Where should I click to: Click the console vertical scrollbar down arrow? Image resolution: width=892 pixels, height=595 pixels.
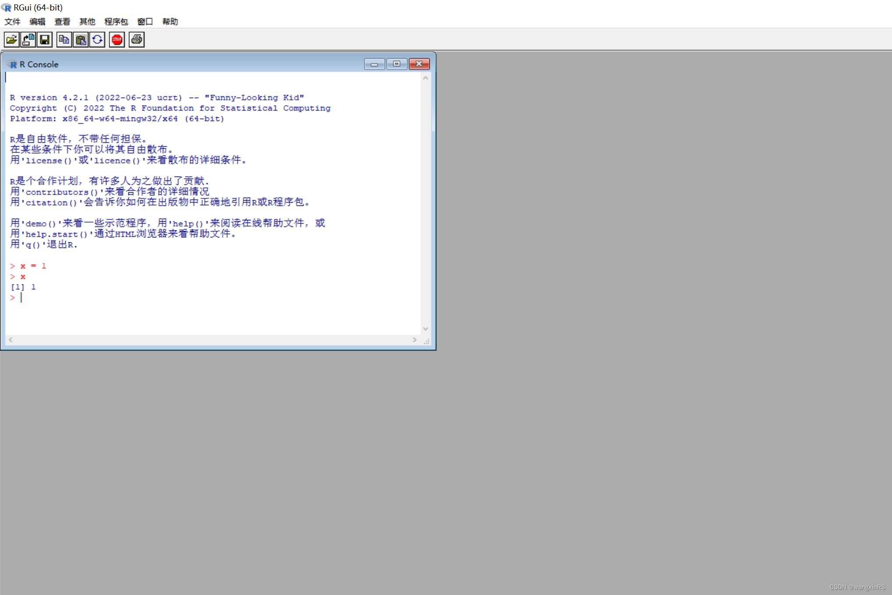coord(425,329)
